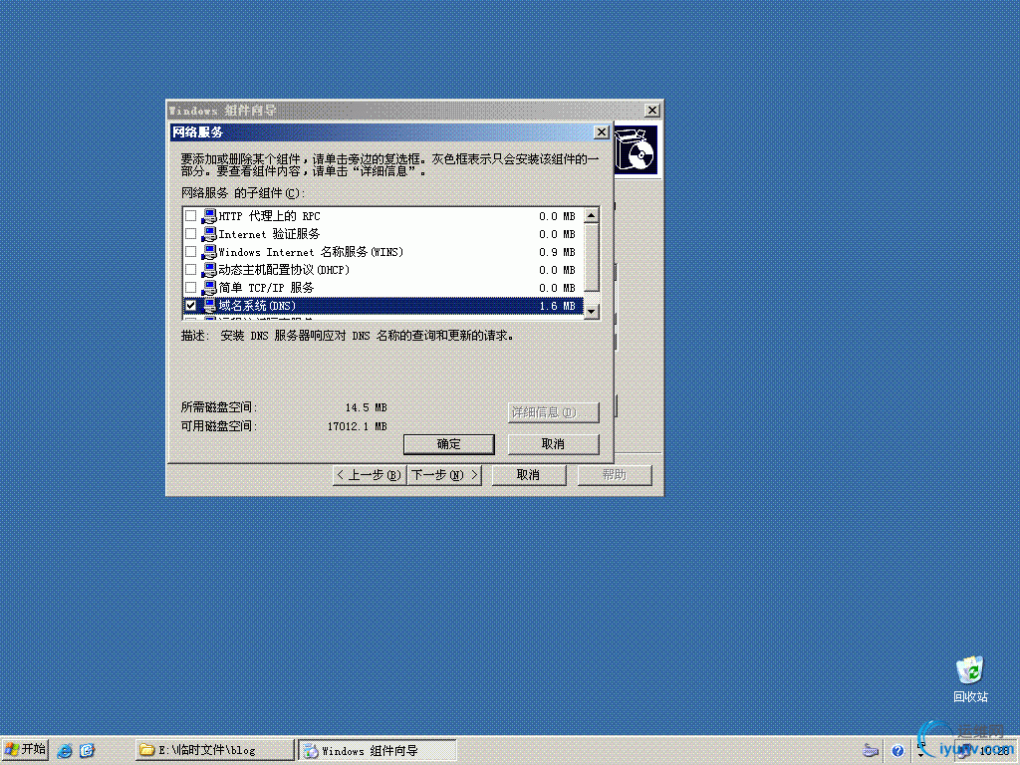This screenshot has height=765, width=1020.
Task: Click the 简单 TCP/IP 服务 component icon
Action: (x=209, y=288)
